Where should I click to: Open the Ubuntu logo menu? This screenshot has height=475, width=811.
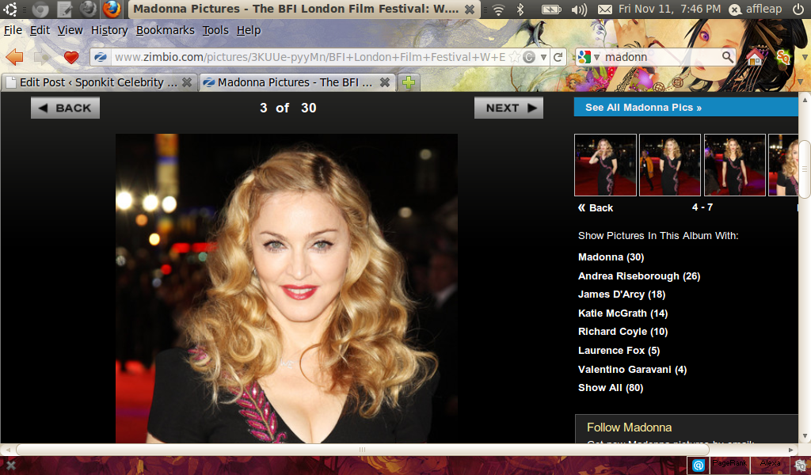click(10, 9)
